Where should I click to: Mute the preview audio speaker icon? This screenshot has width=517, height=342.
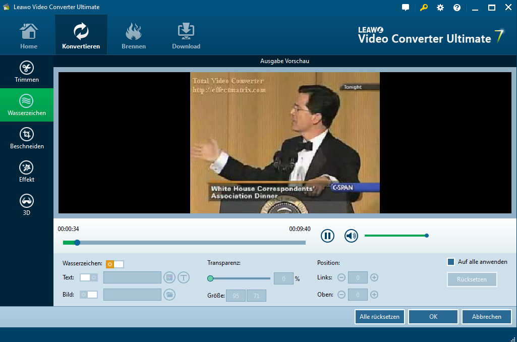(351, 236)
